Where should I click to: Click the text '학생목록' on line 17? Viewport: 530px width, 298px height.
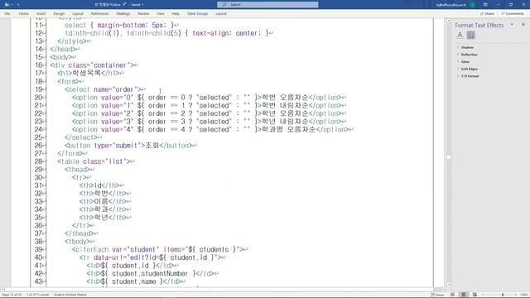point(86,73)
